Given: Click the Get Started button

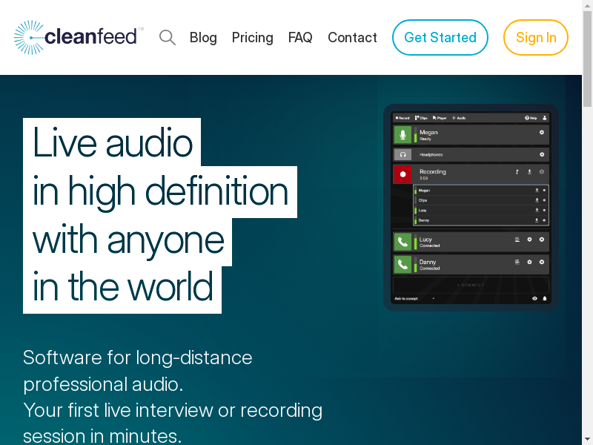Looking at the screenshot, I should pos(440,37).
